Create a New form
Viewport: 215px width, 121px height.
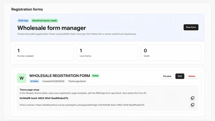coord(191,27)
